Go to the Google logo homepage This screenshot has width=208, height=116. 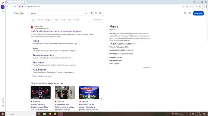coord(19,13)
